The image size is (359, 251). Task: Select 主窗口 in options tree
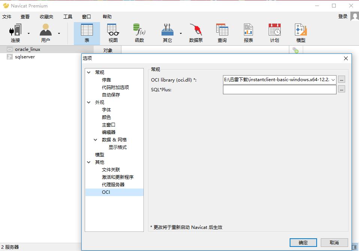[109, 125]
